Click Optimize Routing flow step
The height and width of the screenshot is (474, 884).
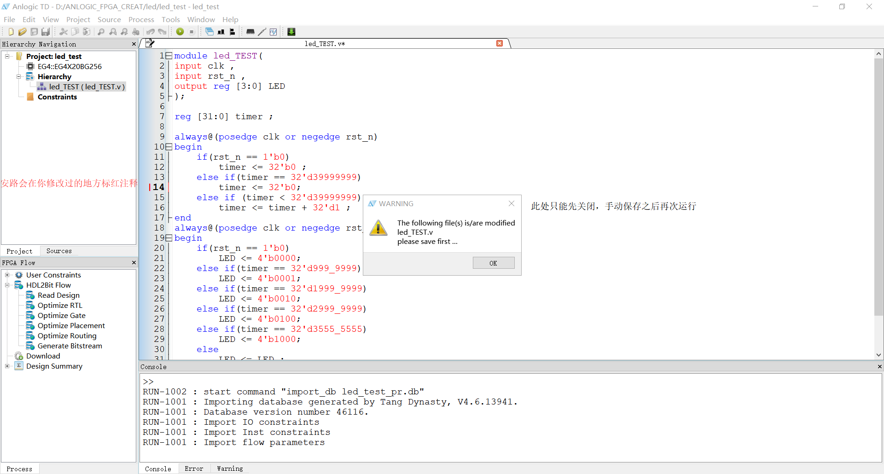62,335
